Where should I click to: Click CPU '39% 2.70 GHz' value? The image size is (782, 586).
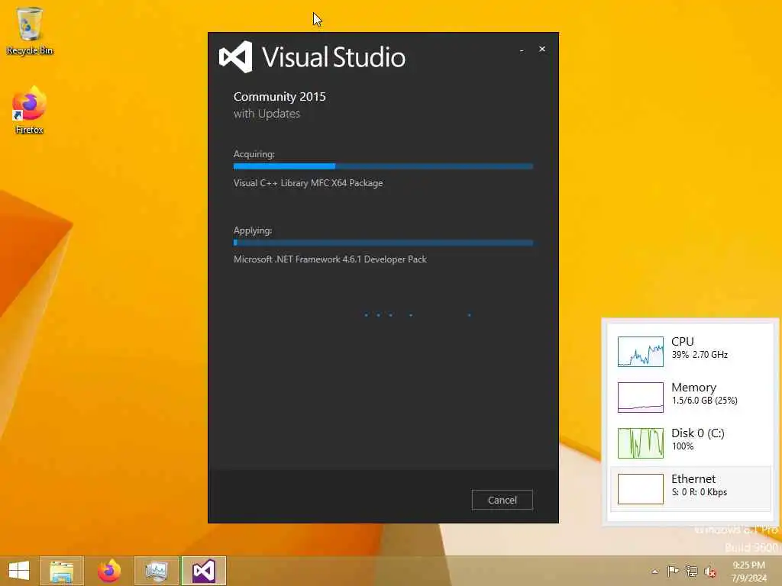click(x=700, y=355)
